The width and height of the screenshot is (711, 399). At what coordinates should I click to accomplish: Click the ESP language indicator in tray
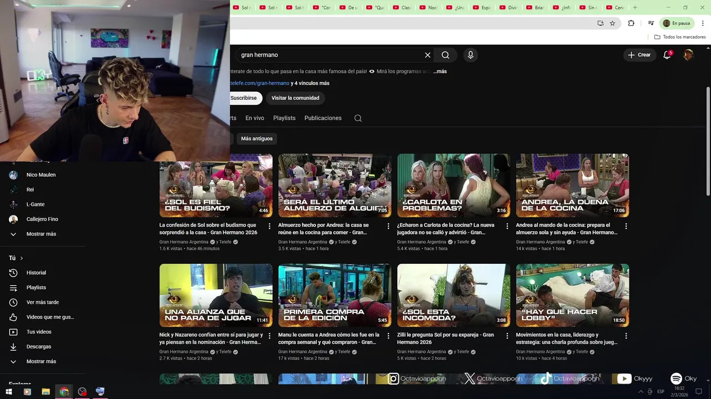pos(660,392)
